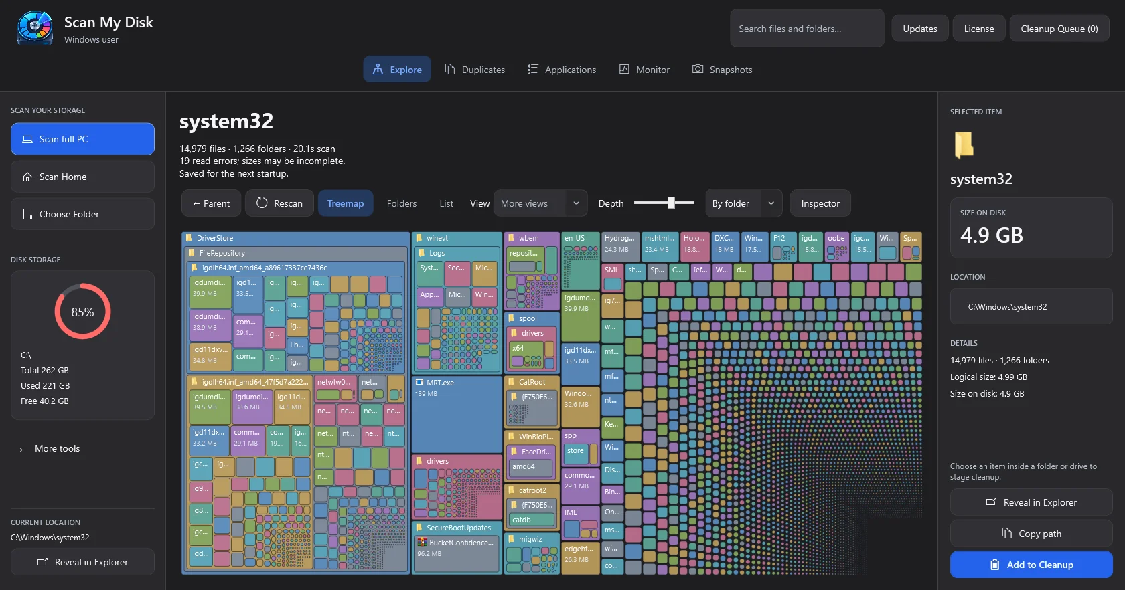Switch to the List view
The width and height of the screenshot is (1125, 590).
pyautogui.click(x=447, y=203)
